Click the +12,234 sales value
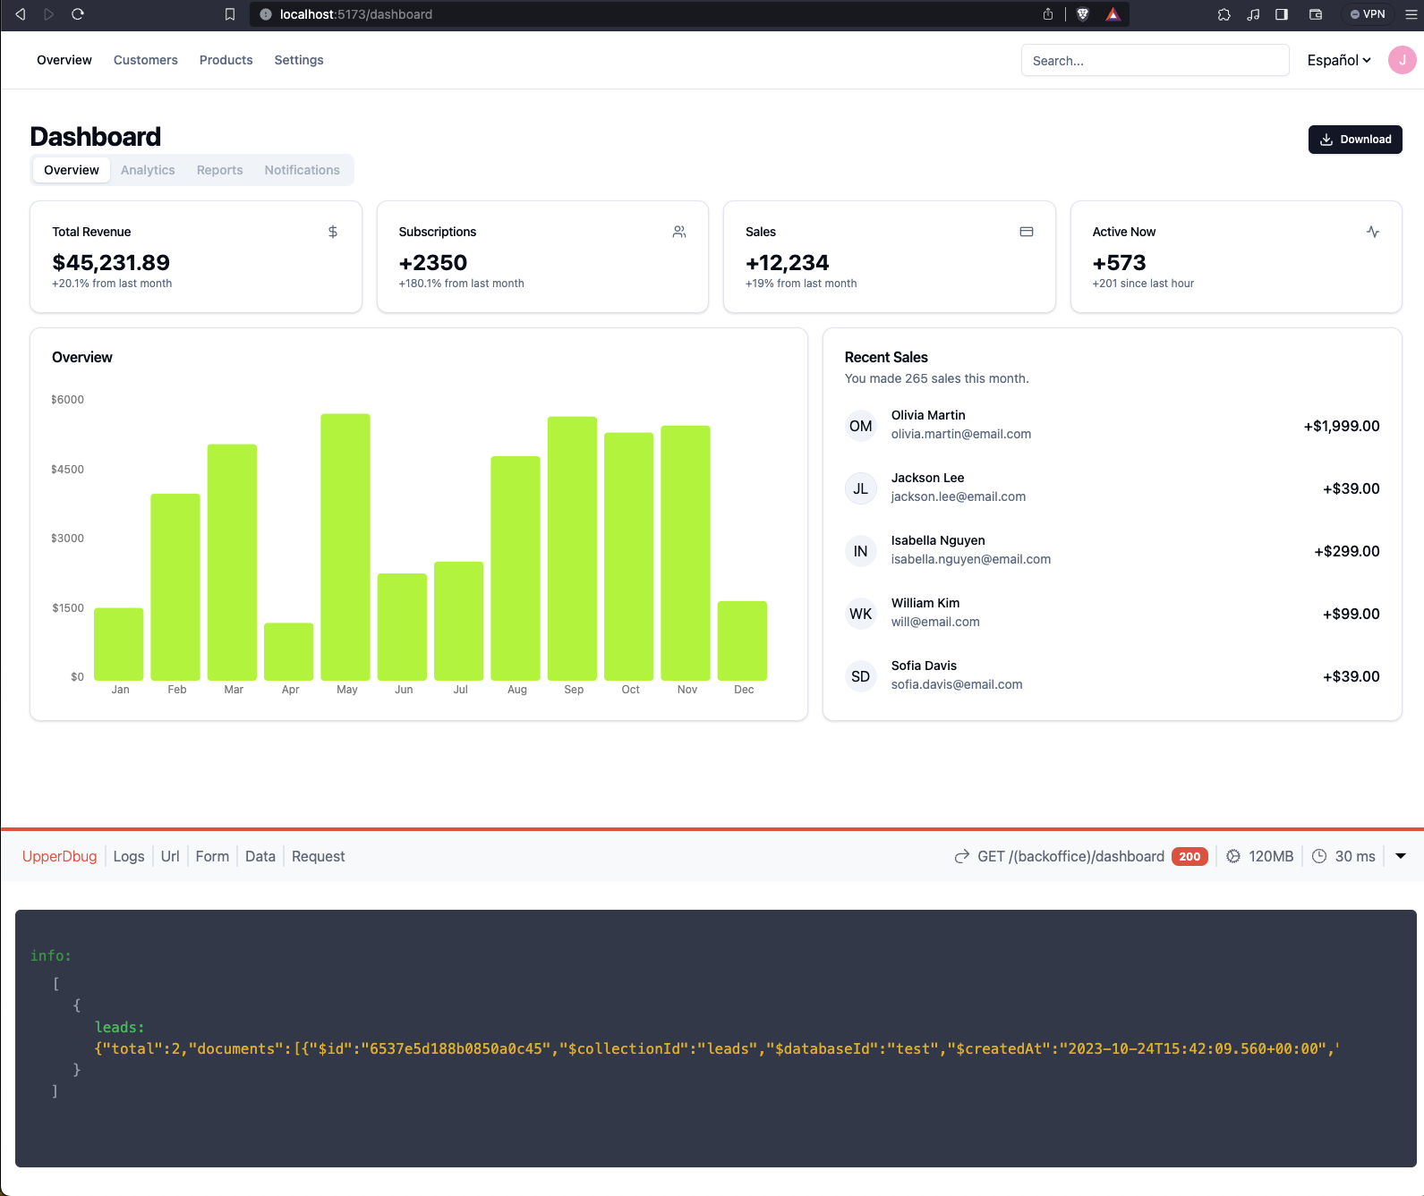 787,262
